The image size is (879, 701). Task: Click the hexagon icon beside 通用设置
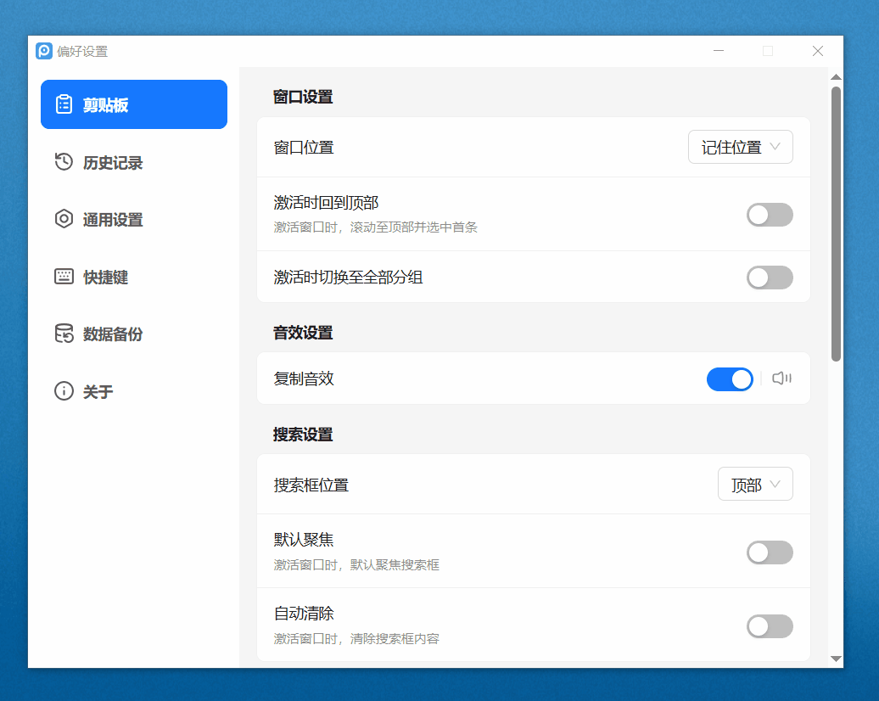pyautogui.click(x=63, y=219)
